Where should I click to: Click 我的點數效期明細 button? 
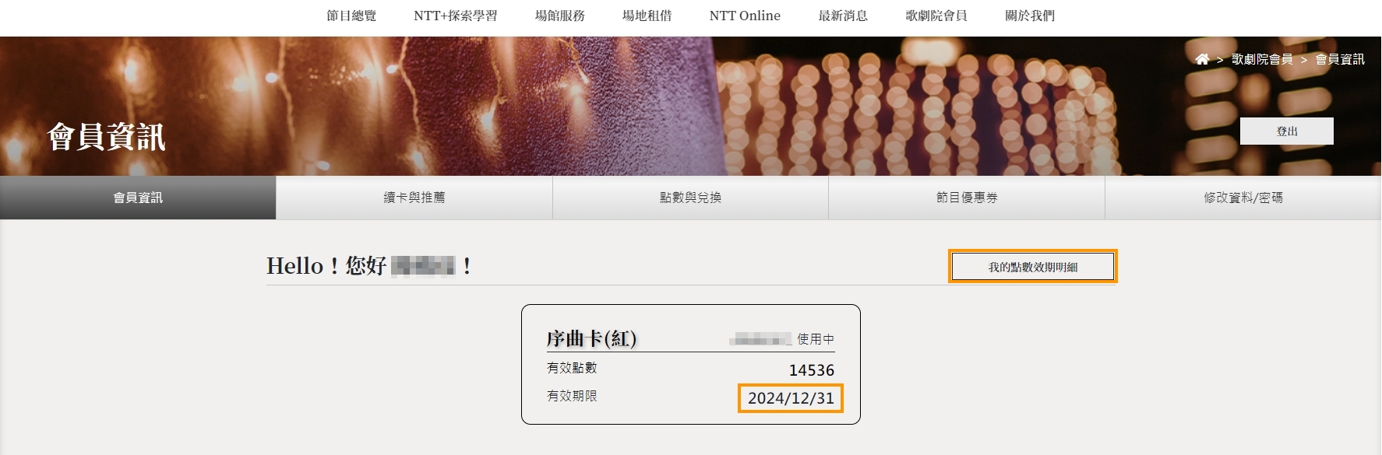coord(1033,267)
